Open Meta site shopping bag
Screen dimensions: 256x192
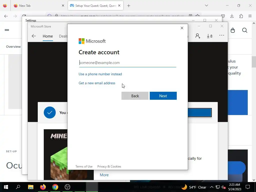(233, 30)
